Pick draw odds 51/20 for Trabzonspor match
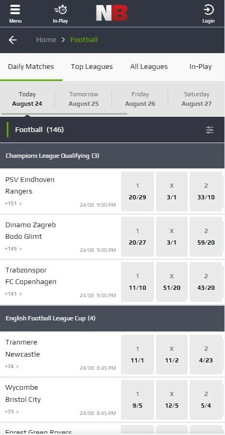This screenshot has width=225, height=435. (172, 281)
